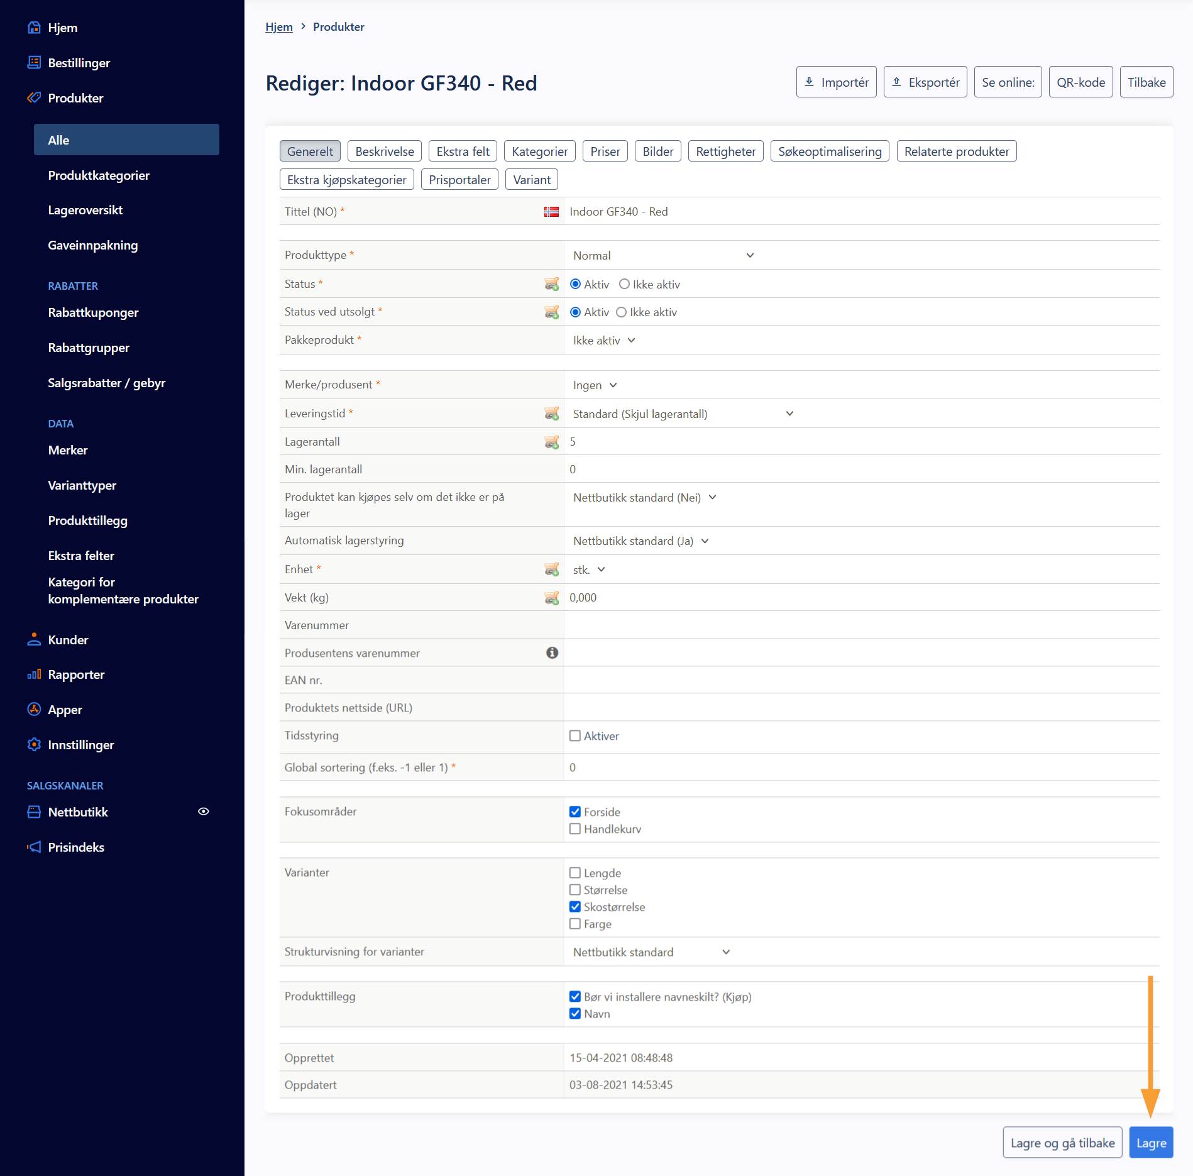Click the blue Lagre button
Viewport: 1193px width, 1176px height.
[x=1151, y=1143]
